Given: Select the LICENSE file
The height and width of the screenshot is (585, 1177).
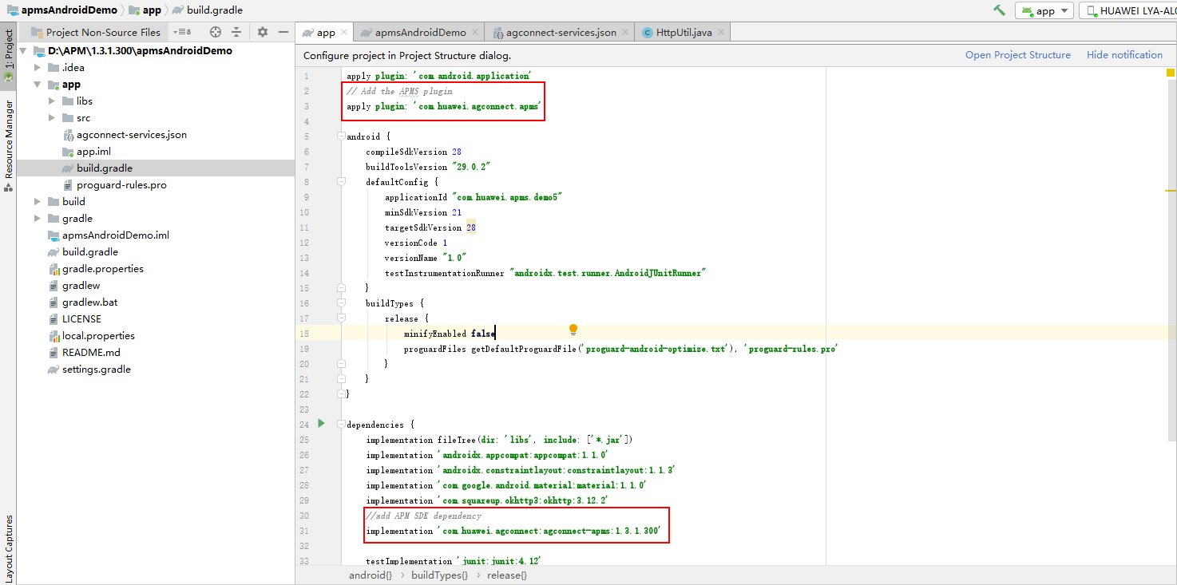Looking at the screenshot, I should 81,319.
